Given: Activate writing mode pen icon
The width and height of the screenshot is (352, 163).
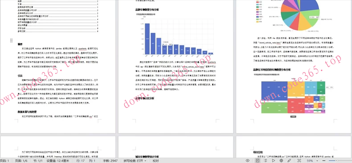Looking at the screenshot, I should [289, 160].
